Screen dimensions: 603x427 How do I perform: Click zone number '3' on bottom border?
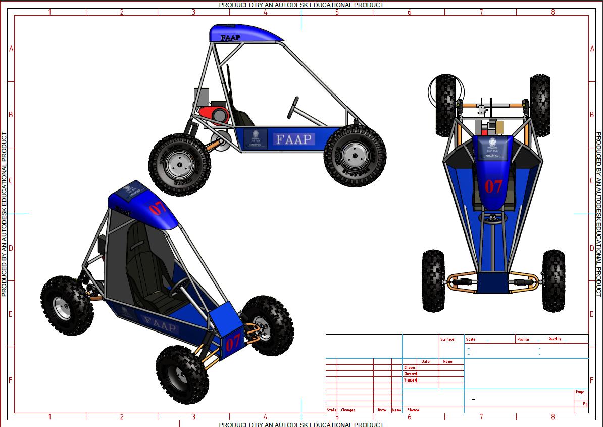(x=193, y=416)
